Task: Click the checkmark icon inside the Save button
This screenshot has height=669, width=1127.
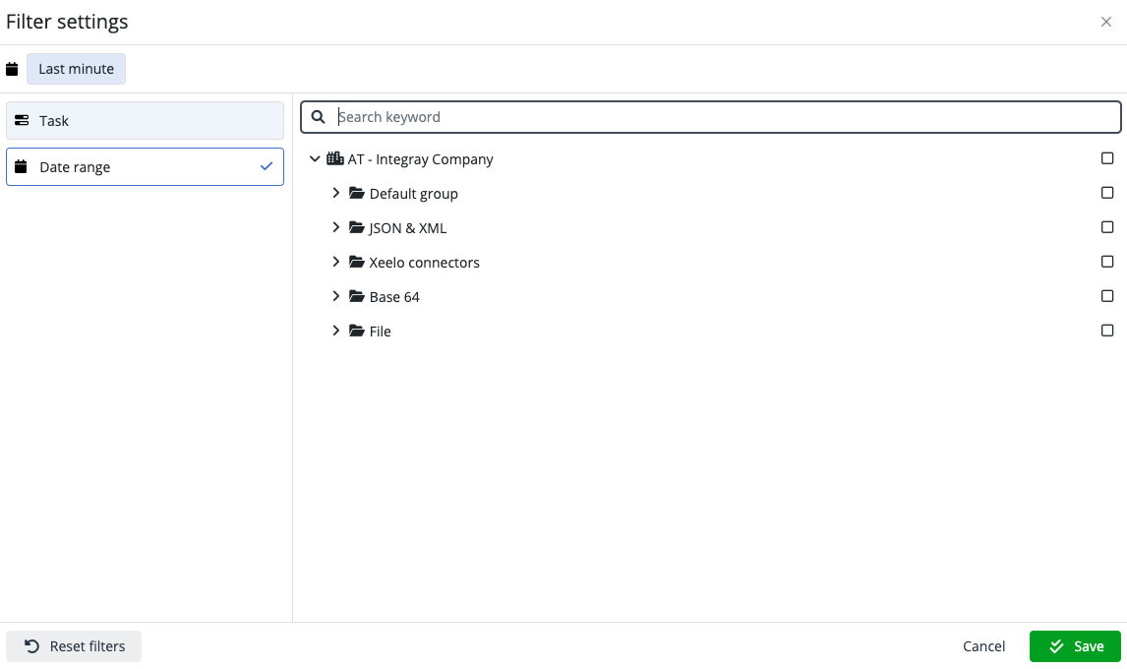Action: [x=1055, y=646]
